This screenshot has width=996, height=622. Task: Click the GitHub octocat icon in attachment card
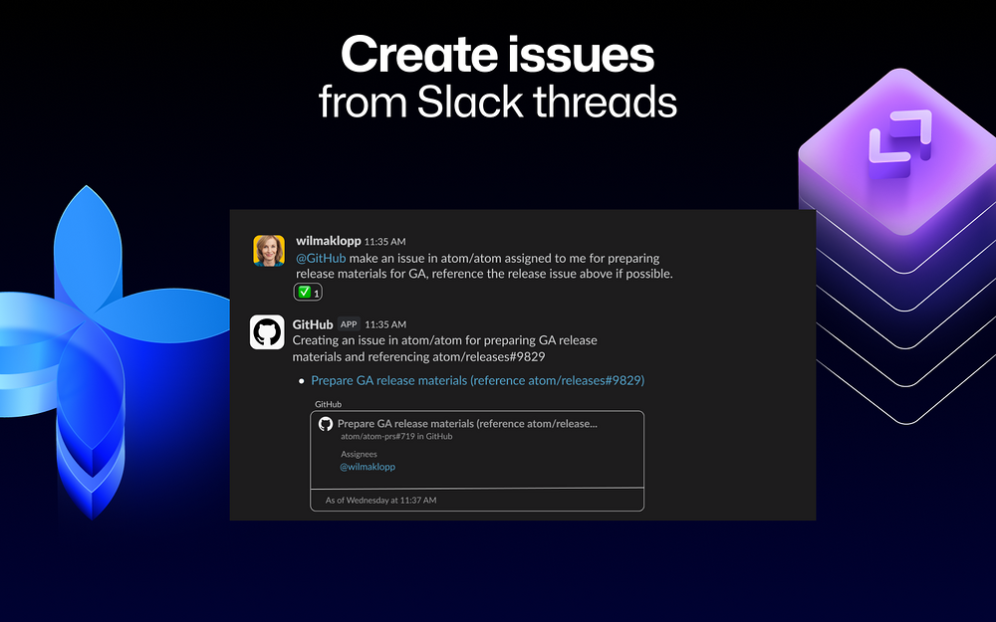click(x=326, y=424)
